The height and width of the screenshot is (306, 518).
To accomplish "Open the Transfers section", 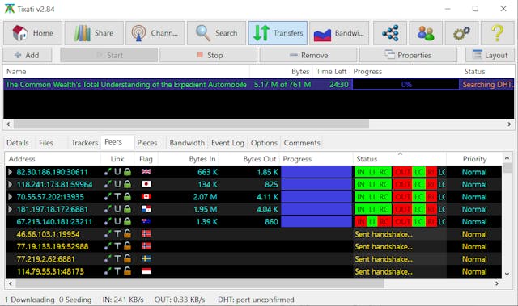I will point(278,33).
